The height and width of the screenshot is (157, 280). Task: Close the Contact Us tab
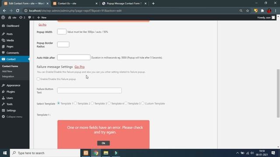[x=96, y=3]
